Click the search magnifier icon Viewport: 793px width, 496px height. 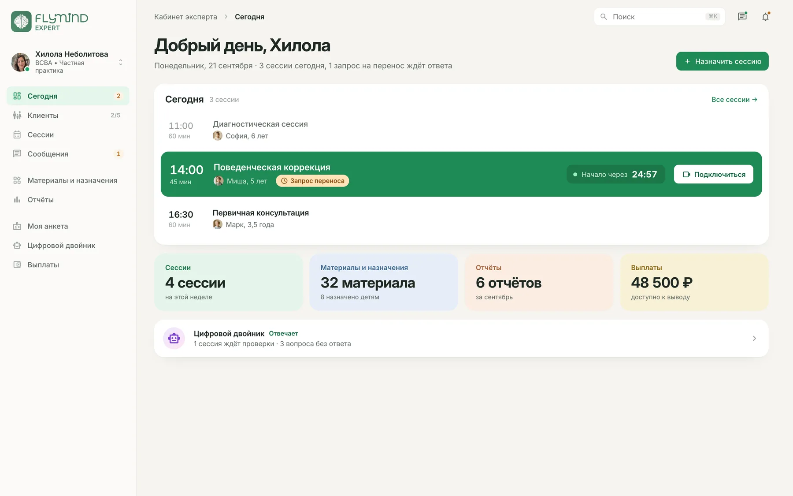click(x=604, y=17)
